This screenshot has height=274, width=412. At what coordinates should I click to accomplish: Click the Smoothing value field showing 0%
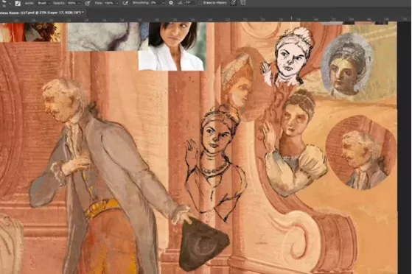coord(155,3)
